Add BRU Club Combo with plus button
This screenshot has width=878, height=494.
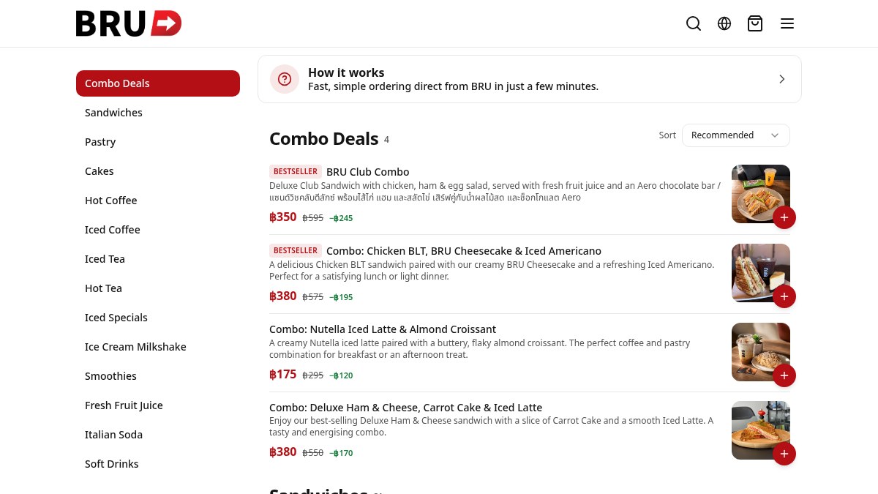click(x=784, y=217)
